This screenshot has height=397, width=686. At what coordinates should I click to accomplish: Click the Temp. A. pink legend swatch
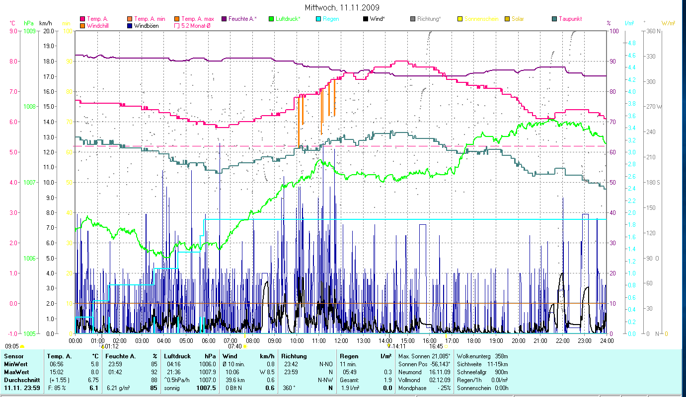pos(82,19)
